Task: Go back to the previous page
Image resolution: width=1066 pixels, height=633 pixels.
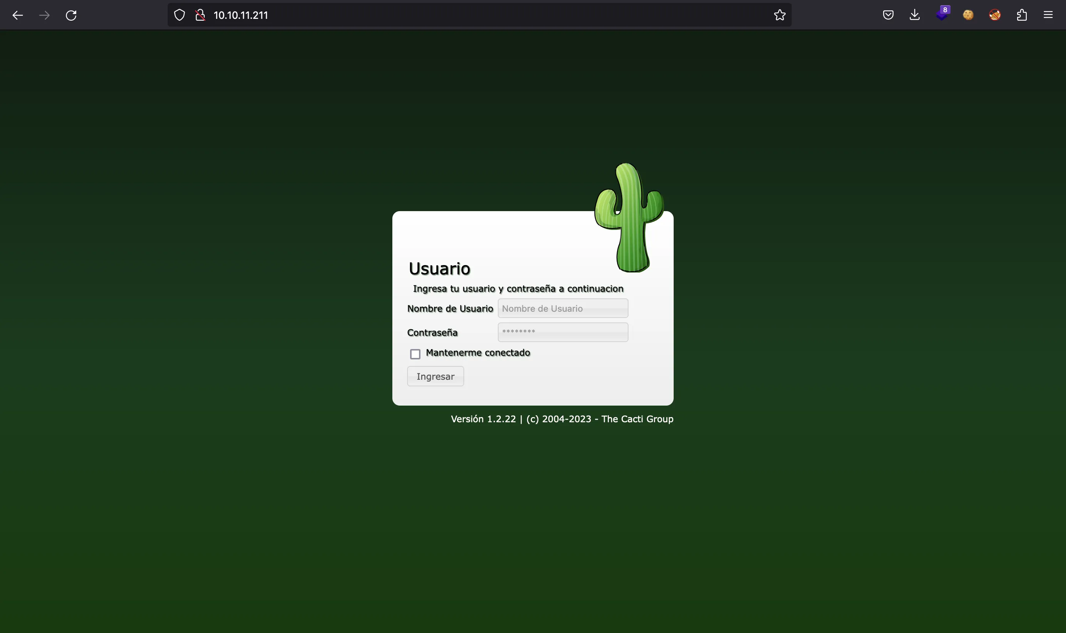Action: 17,16
